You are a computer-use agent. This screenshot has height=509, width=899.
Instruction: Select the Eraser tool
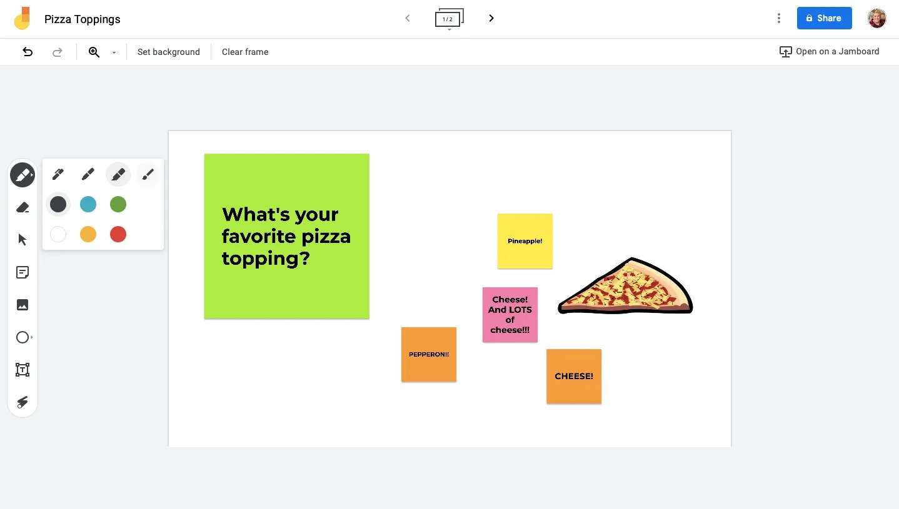tap(23, 207)
